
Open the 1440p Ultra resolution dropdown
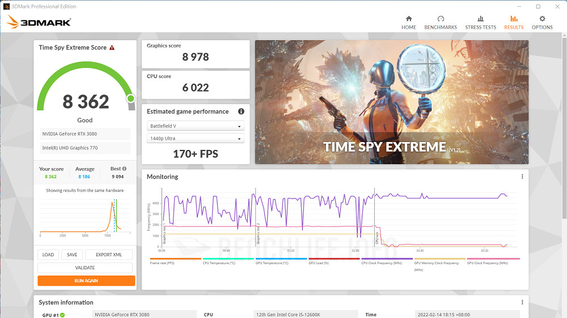pyautogui.click(x=196, y=138)
